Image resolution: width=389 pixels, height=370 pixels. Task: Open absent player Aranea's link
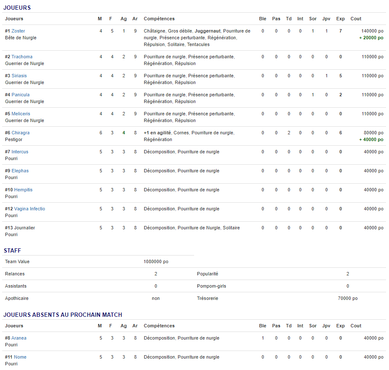tap(19, 338)
